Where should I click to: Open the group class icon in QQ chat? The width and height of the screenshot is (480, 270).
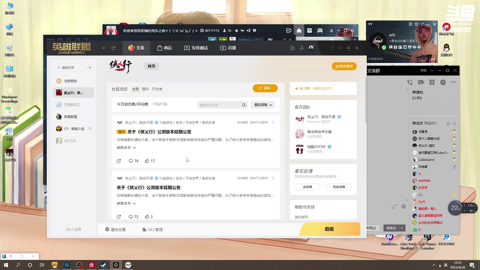pos(432,82)
